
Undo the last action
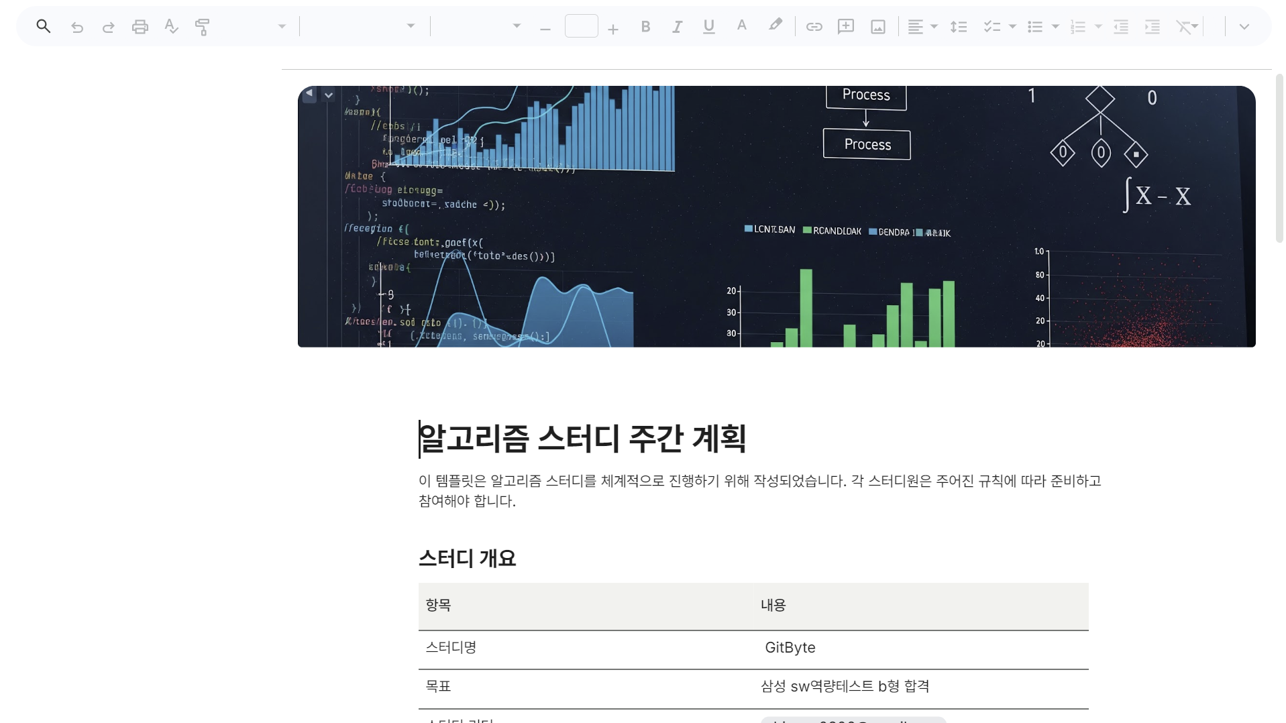tap(77, 27)
